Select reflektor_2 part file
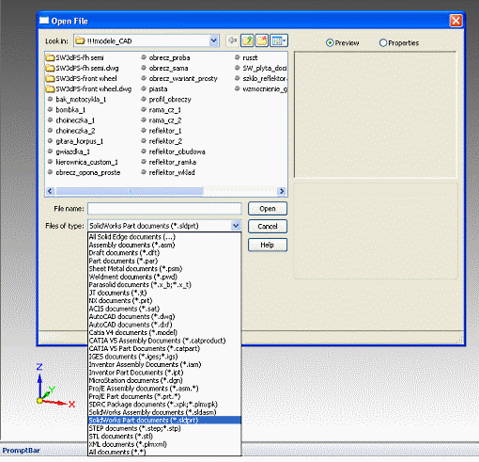This screenshot has width=479, height=462. (x=162, y=141)
